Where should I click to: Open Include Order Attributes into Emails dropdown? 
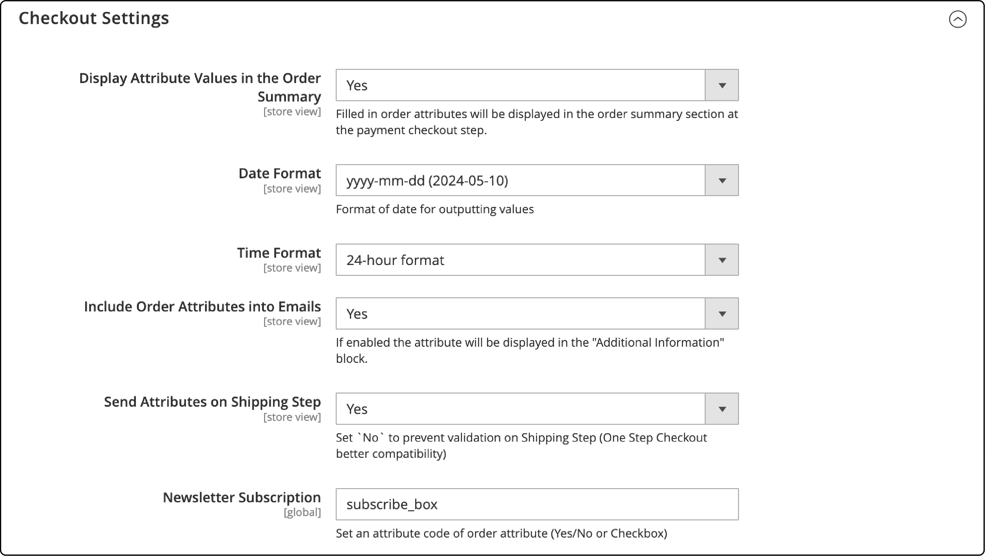pyautogui.click(x=537, y=313)
